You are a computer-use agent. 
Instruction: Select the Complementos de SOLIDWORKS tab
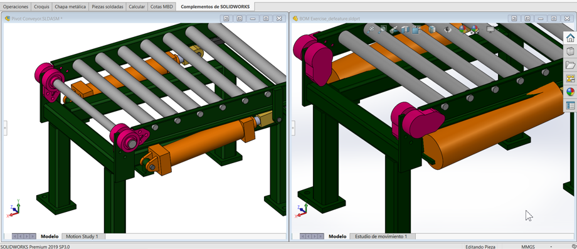pyautogui.click(x=216, y=7)
